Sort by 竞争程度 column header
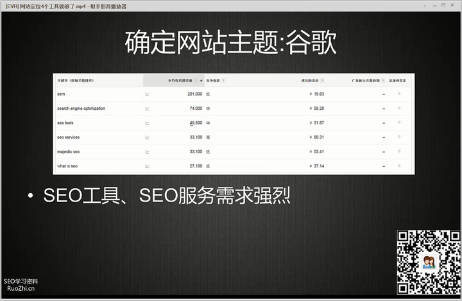462x301 pixels. [x=213, y=81]
